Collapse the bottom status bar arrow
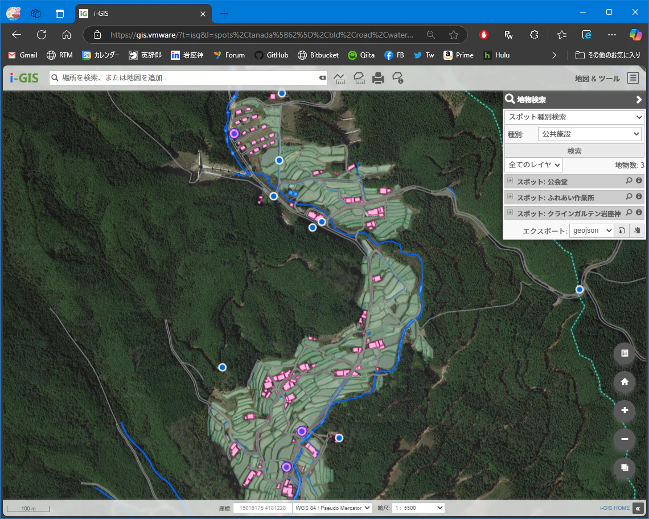Viewport: 649px width, 519px height. coord(638,508)
